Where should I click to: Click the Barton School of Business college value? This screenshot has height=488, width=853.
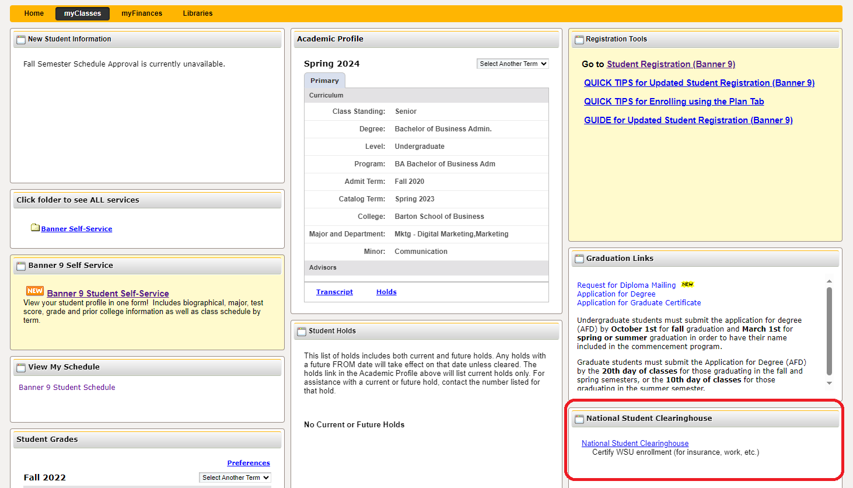[x=439, y=217]
